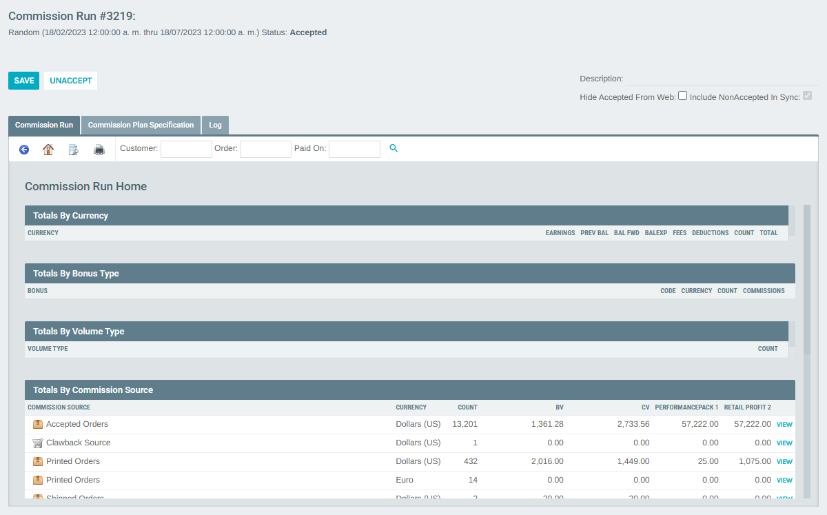827x515 pixels.
Task: Click the cart icon beside Clawback Source
Action: click(37, 443)
